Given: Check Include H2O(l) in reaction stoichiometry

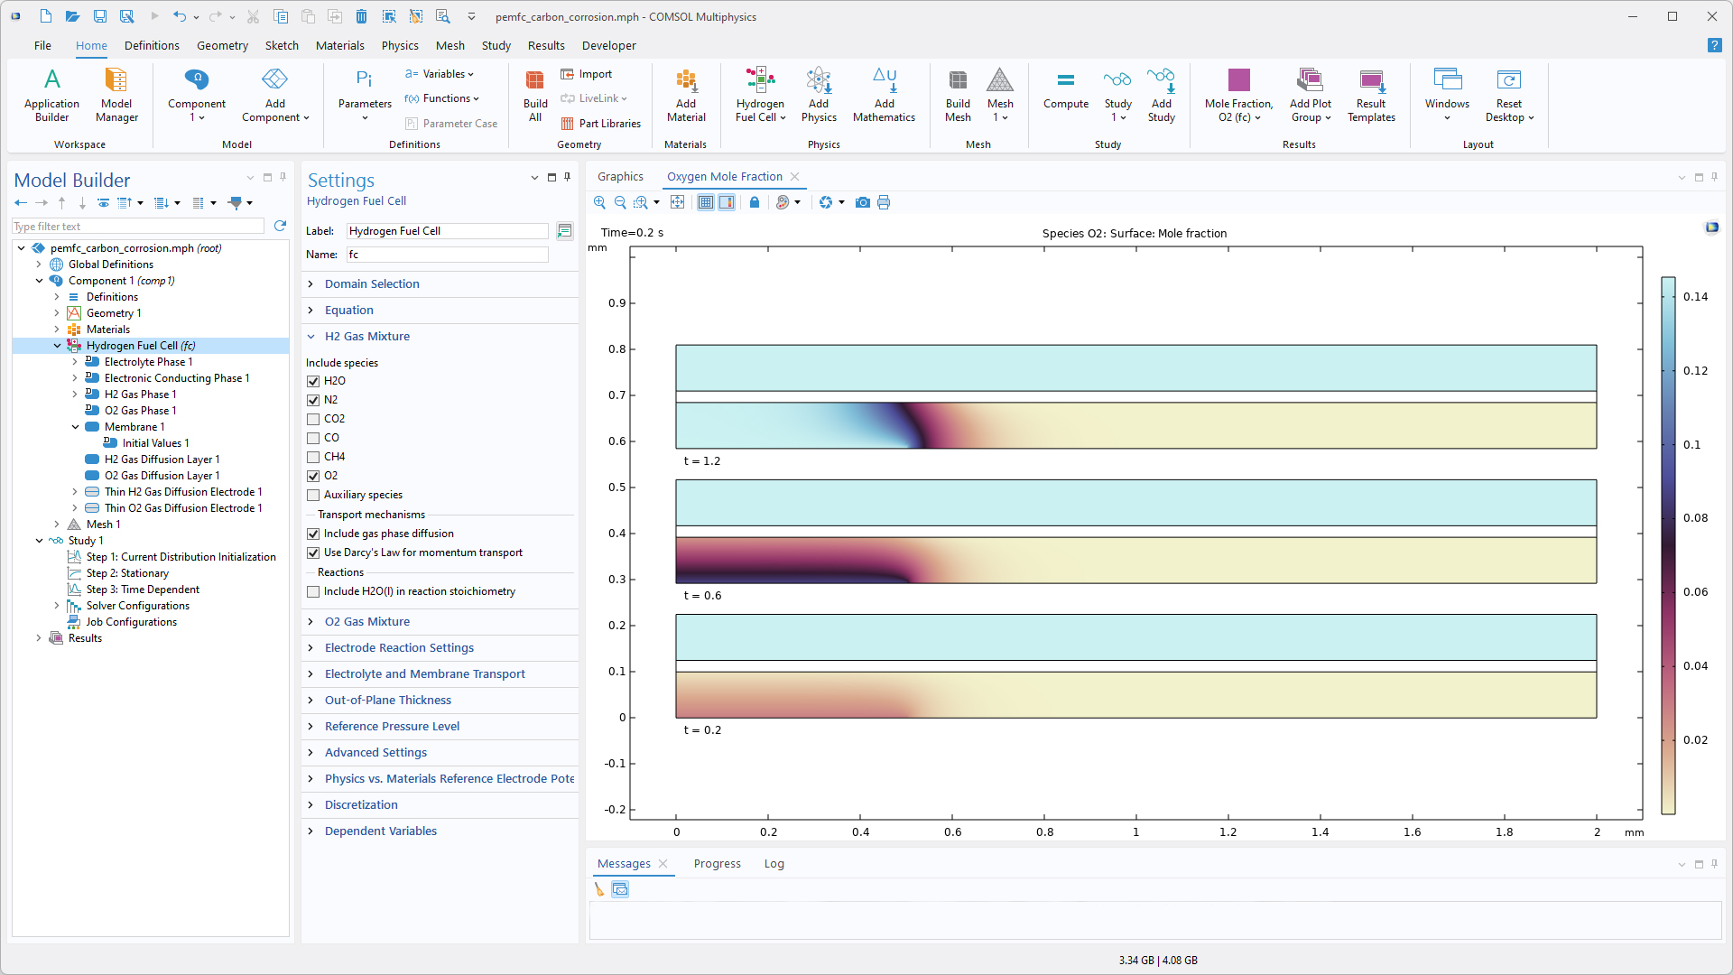Looking at the screenshot, I should pos(313,591).
